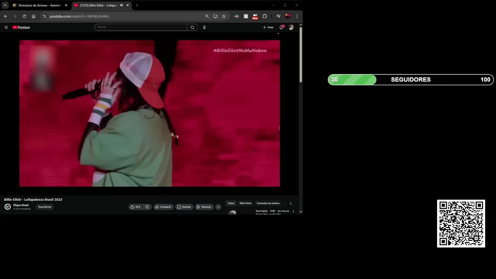The image size is (496, 279).
Task: Open the Chrome three-dot menu
Action: (x=297, y=16)
